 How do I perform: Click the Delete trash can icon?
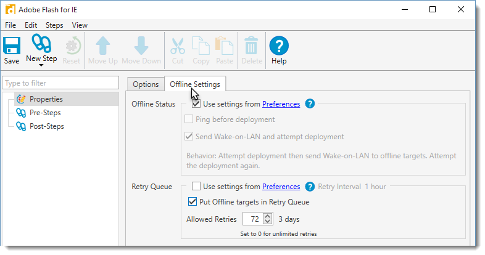(252, 46)
